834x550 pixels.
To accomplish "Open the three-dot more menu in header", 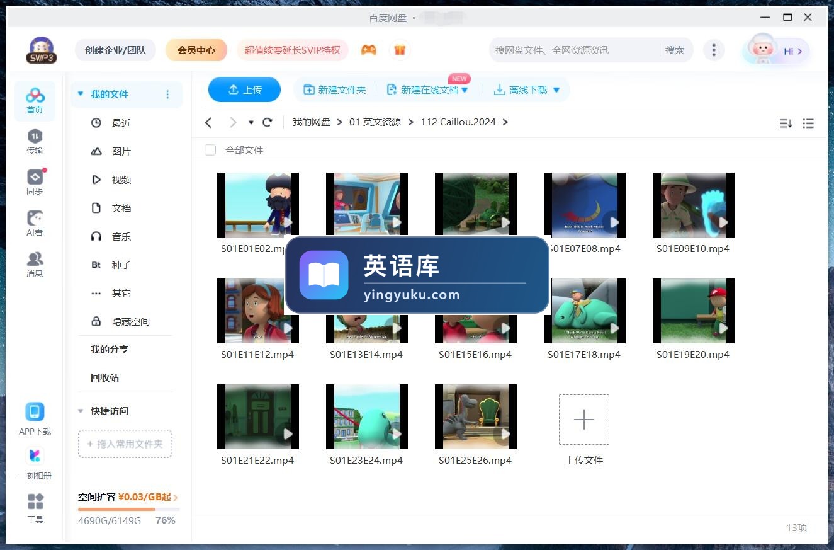I will point(713,50).
